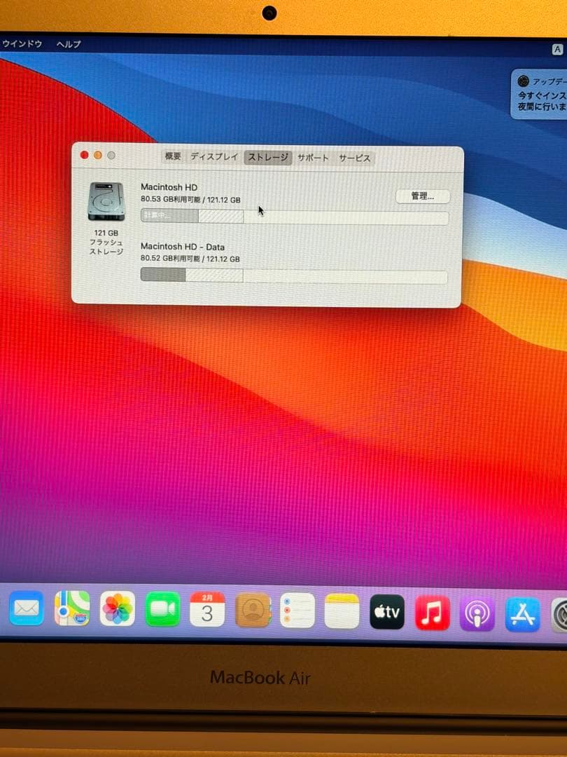This screenshot has height=757, width=567.
Task: Click the Macintosh HD storage usage bar
Action: click(294, 216)
